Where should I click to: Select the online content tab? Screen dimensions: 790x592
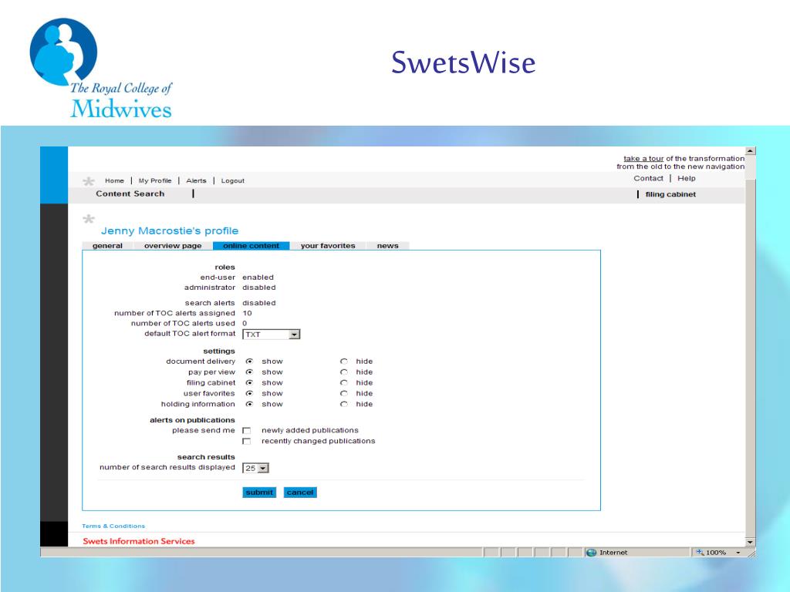pos(251,246)
